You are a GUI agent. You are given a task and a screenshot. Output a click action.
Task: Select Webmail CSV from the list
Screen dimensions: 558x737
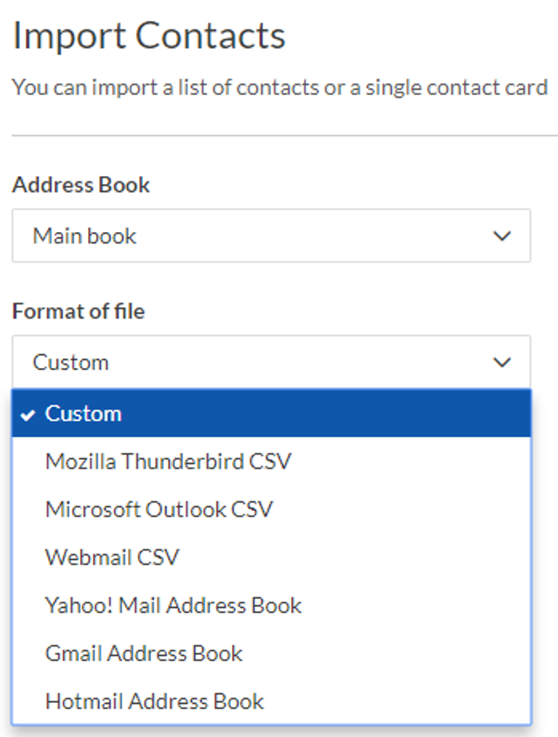coord(271,557)
